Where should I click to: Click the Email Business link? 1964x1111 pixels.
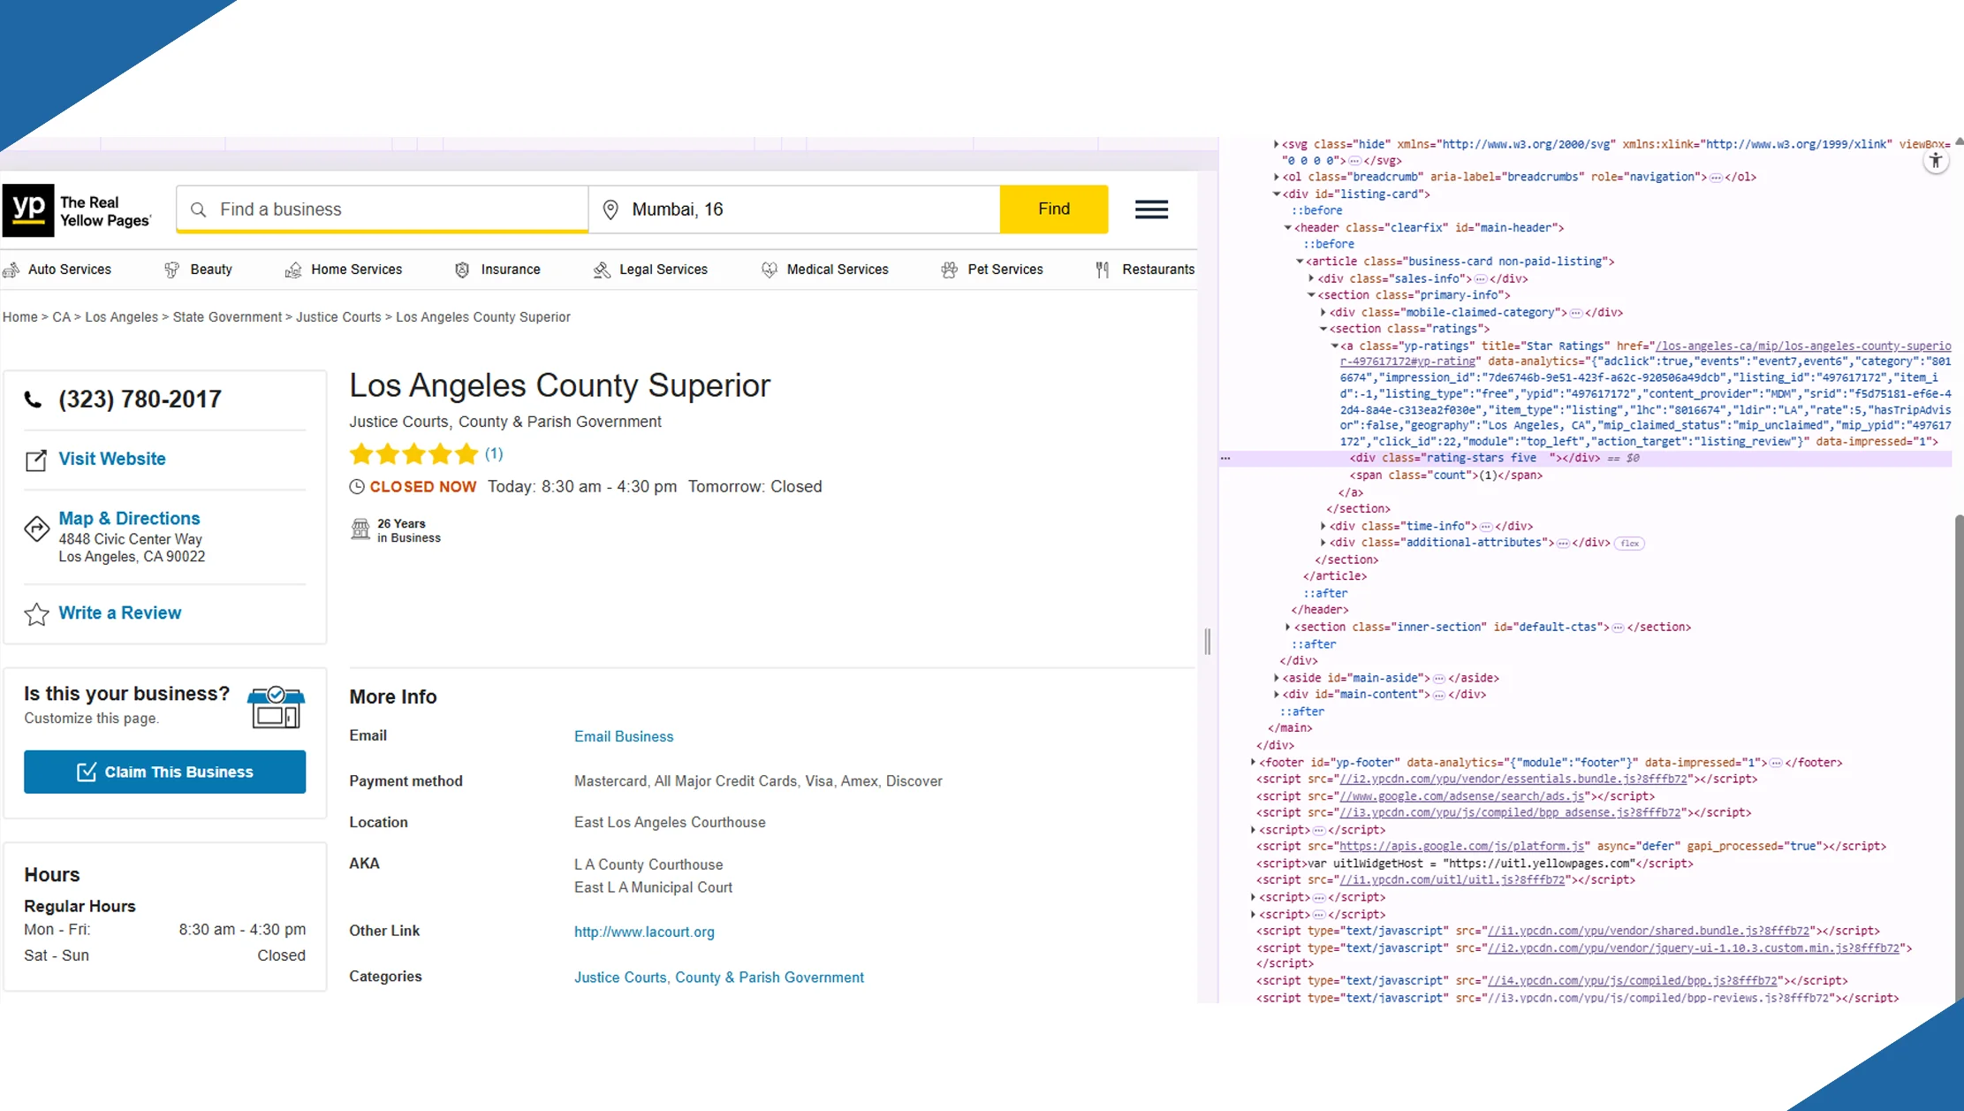[624, 736]
